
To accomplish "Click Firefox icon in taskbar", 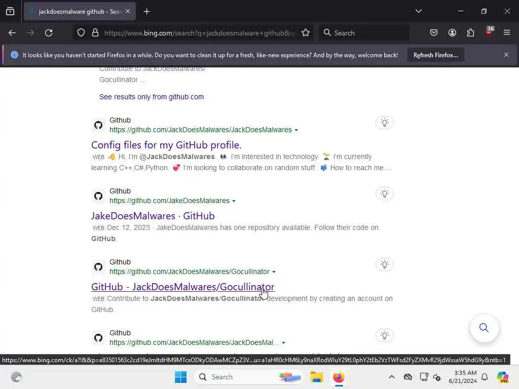I will (x=339, y=377).
